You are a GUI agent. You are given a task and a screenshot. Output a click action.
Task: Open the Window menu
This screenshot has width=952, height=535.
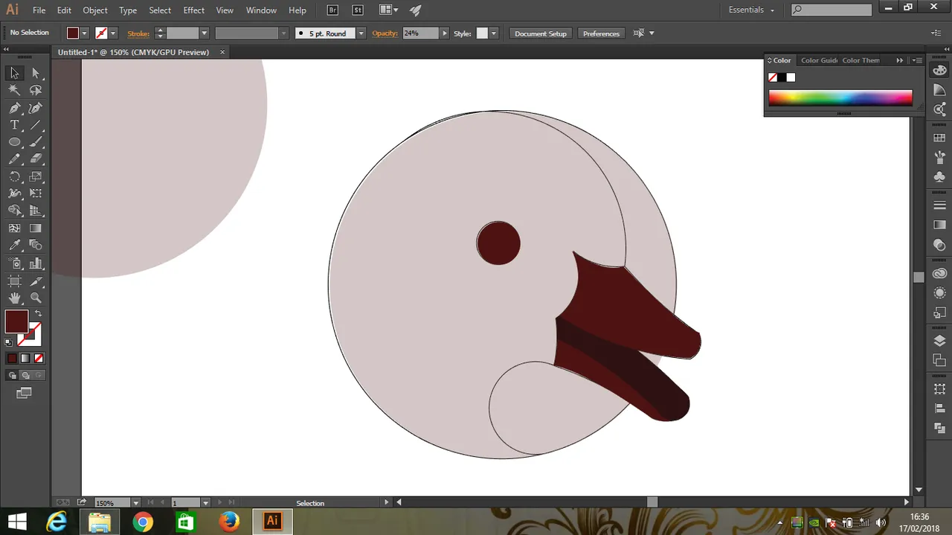pos(261,10)
